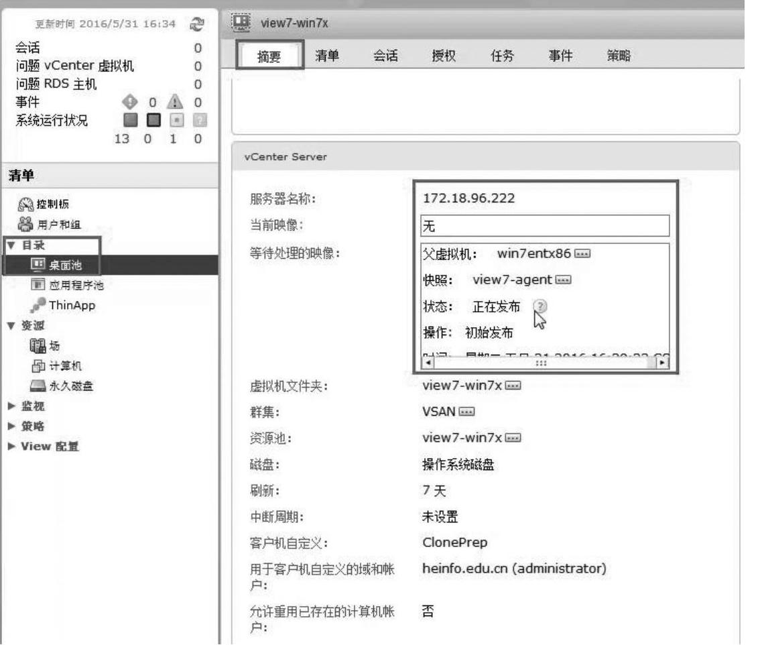Open details button next to VM folder view7-win7x
Viewport: 760px width, 645px height.
tap(513, 386)
